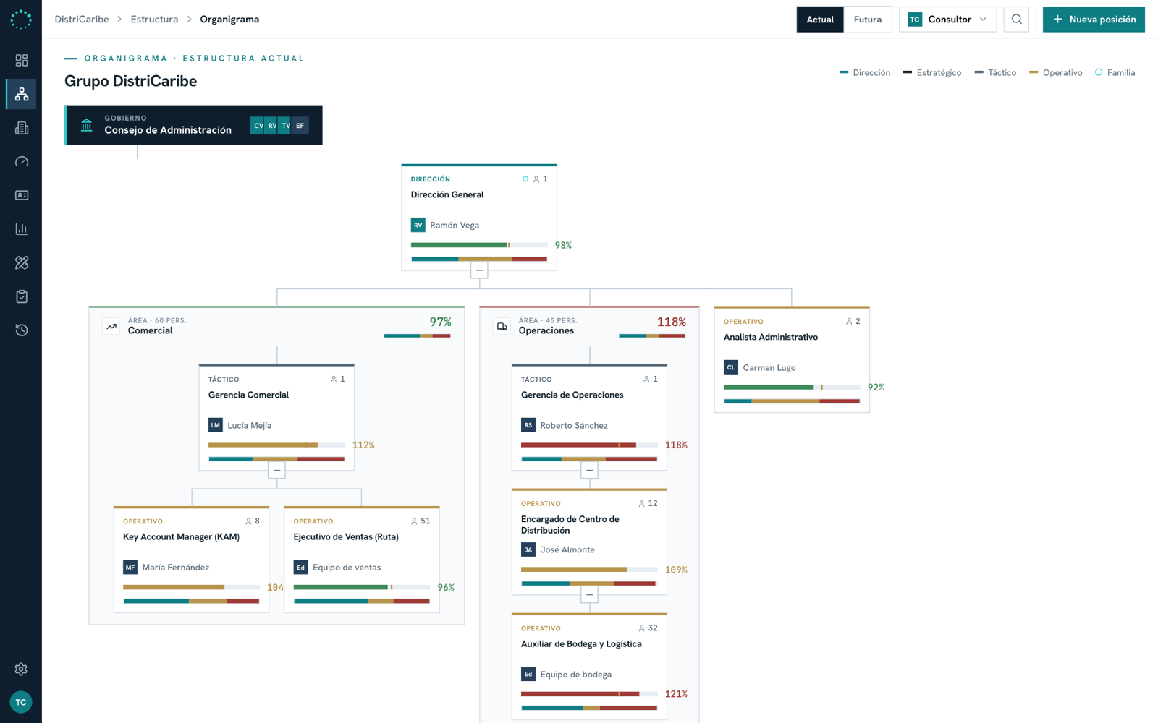
Task: Go to Estructura breadcrumb
Action: click(154, 20)
